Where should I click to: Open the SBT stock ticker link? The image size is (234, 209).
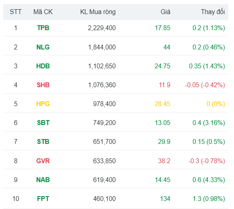[43, 123]
